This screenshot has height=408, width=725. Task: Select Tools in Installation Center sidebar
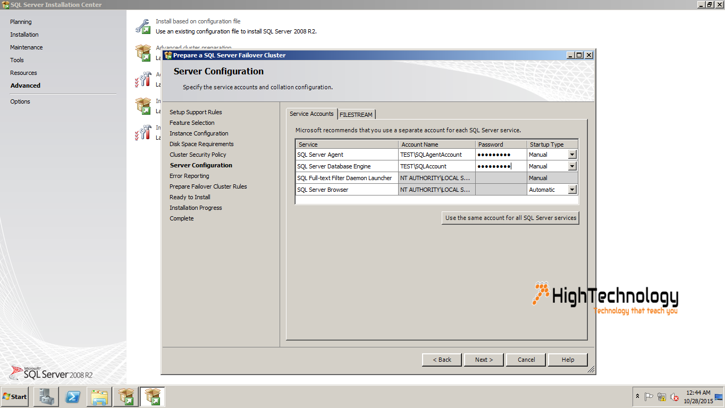(17, 60)
